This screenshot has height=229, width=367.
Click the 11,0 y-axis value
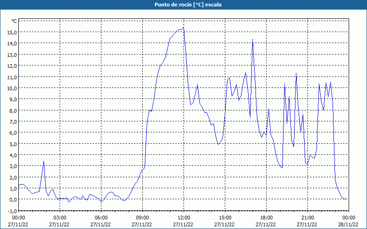click(12, 77)
